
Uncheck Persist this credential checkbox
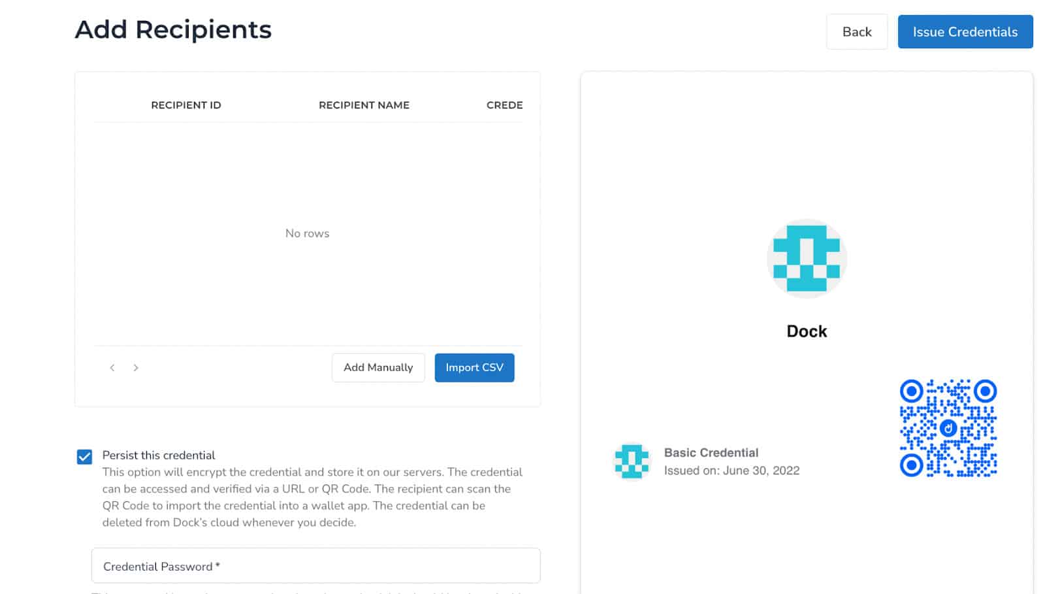point(84,456)
